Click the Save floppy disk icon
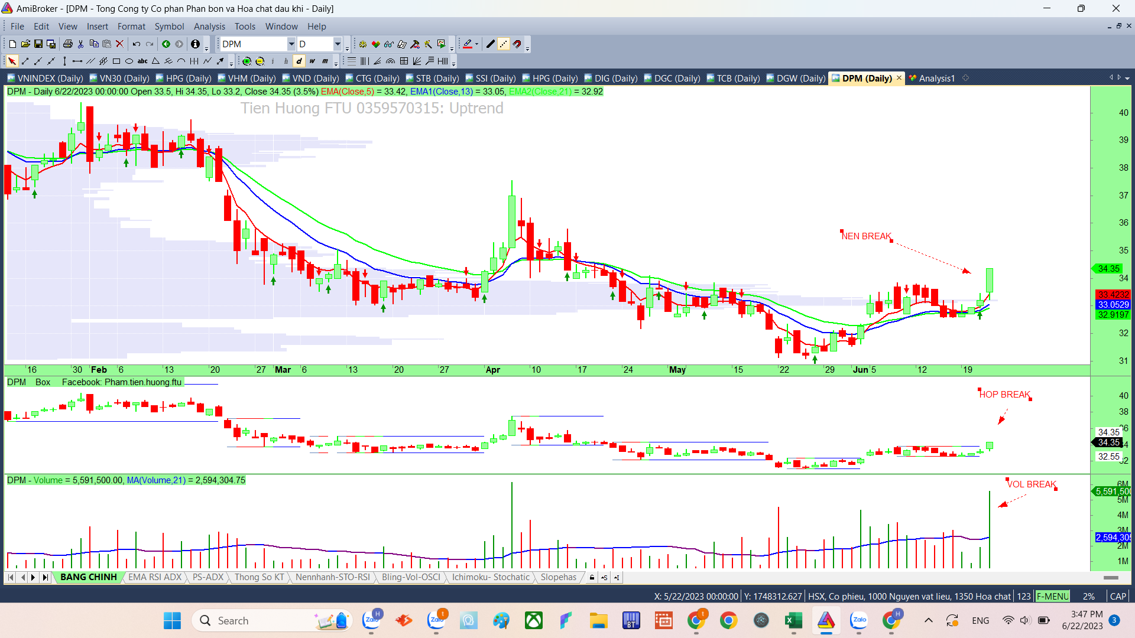1135x638 pixels. click(x=38, y=44)
